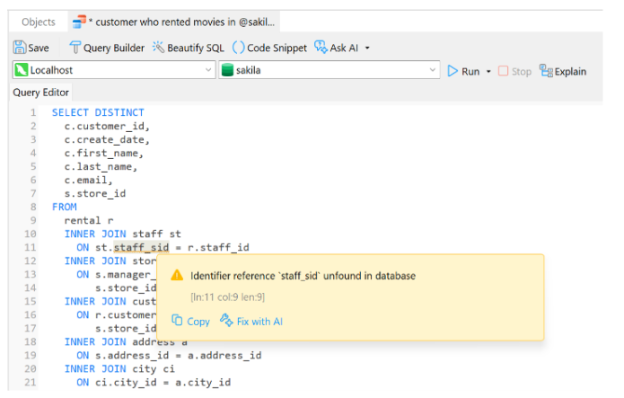Click the Explain button
The width and height of the screenshot is (624, 398).
pos(563,71)
